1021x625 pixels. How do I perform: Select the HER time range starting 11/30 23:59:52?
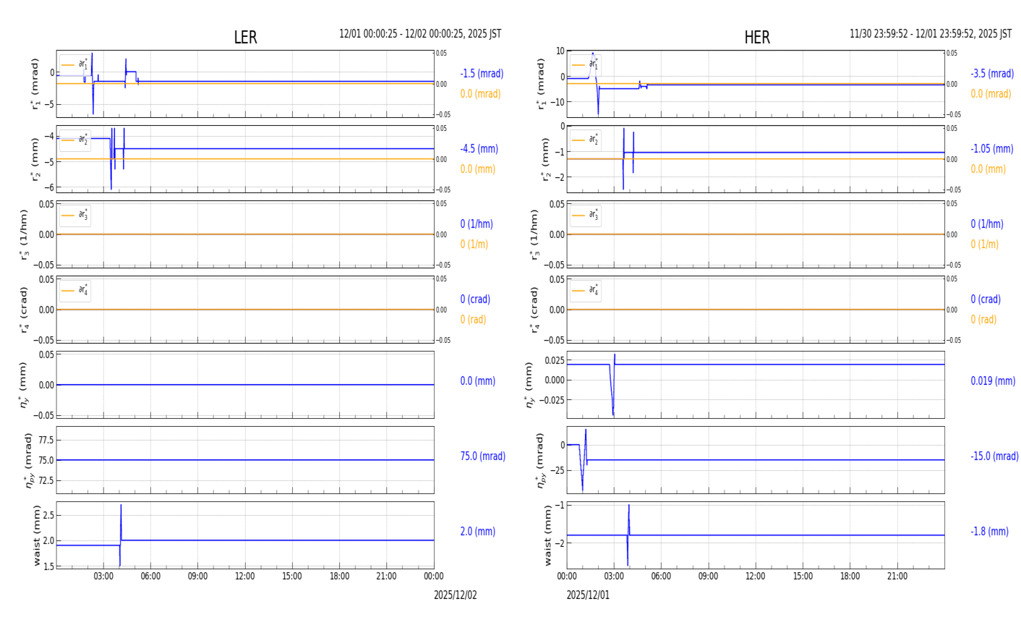(931, 34)
